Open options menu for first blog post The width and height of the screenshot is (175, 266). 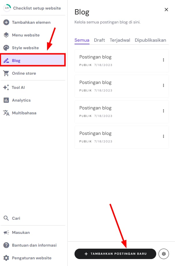(163, 60)
